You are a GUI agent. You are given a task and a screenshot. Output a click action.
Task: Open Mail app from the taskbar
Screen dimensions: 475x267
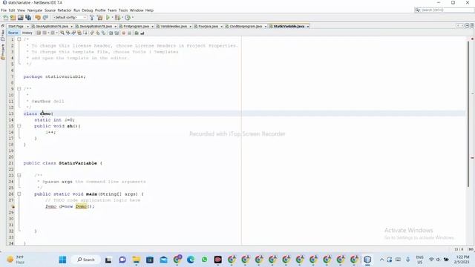click(x=163, y=260)
